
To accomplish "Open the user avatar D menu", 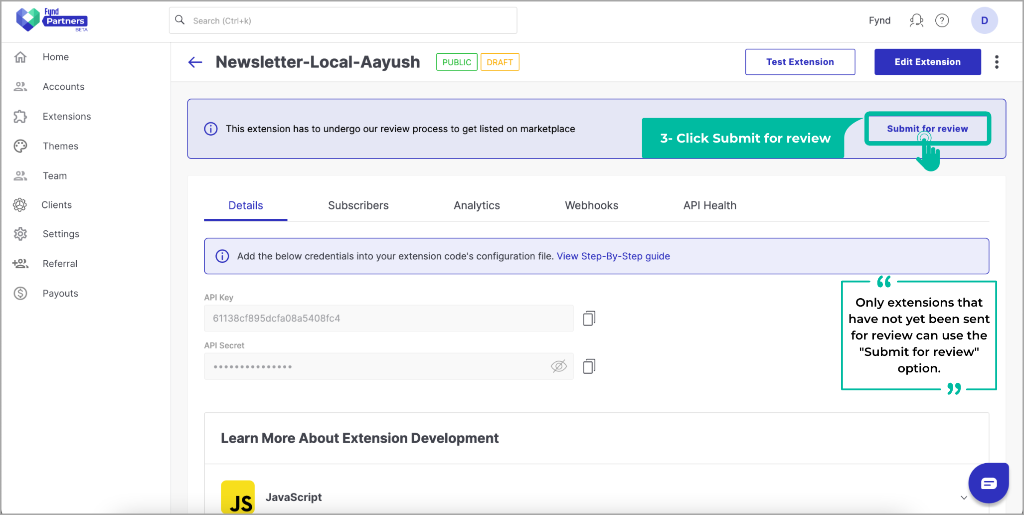I will coord(984,20).
